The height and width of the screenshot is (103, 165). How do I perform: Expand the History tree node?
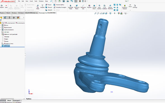click(1, 25)
